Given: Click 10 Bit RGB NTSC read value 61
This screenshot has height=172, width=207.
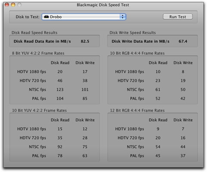Looking at the screenshot, I should (x=158, y=90).
